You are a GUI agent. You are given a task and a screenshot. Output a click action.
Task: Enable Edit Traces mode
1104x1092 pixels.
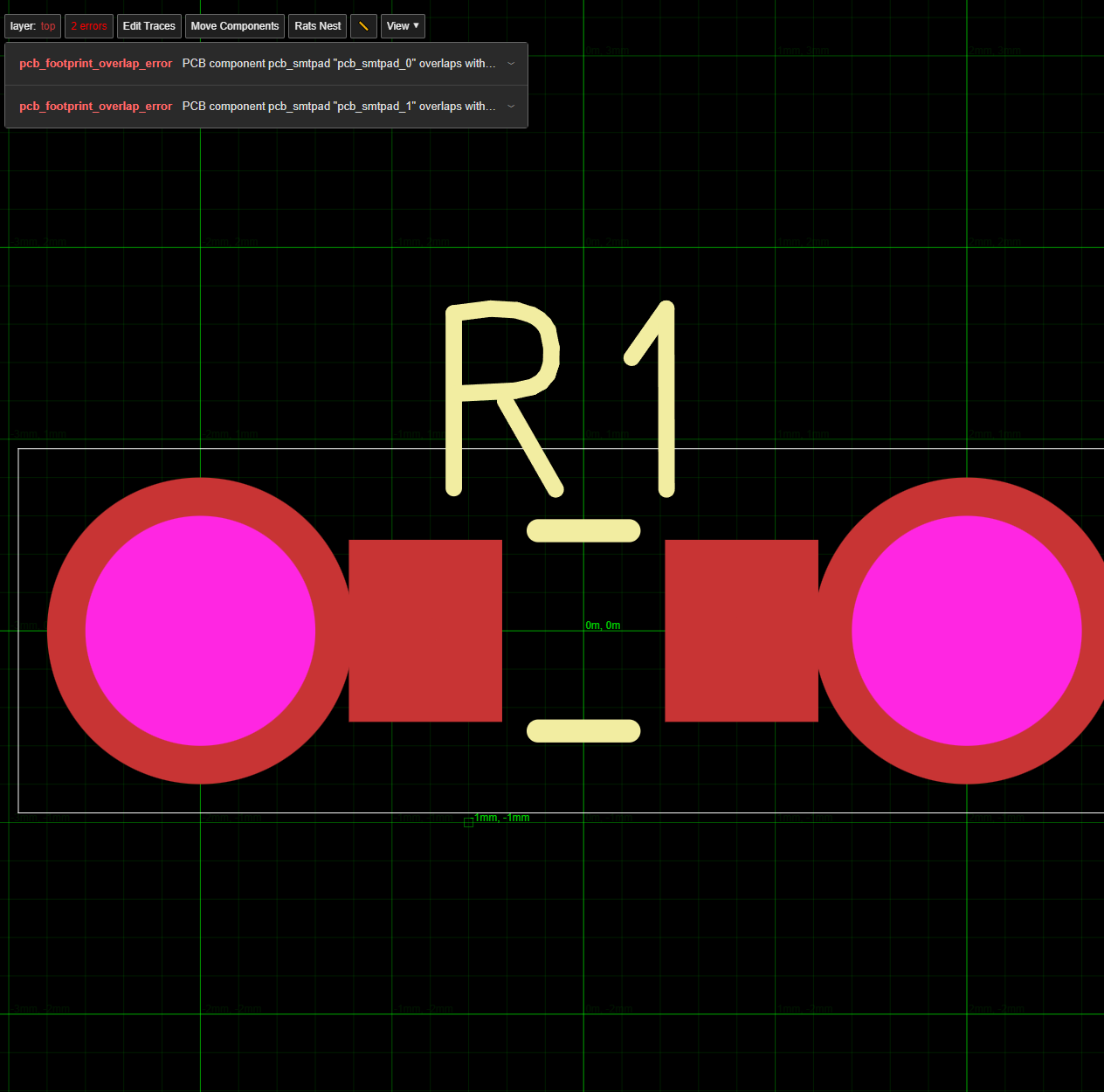pos(149,26)
